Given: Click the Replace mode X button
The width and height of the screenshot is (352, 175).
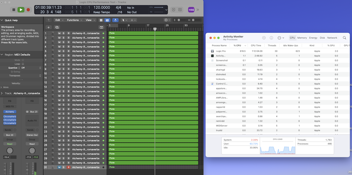Looking at the screenshot, I should pos(174,10).
